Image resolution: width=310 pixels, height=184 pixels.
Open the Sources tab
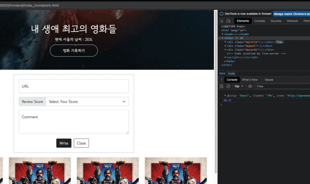point(276,21)
